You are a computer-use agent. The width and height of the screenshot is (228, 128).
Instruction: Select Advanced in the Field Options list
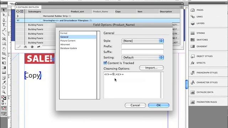coord(65,44)
